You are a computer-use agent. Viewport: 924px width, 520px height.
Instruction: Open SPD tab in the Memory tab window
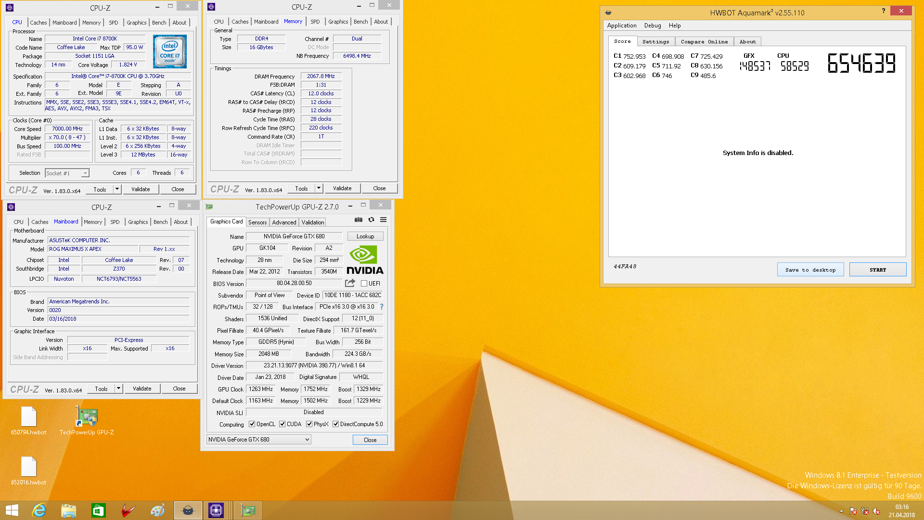tap(315, 22)
